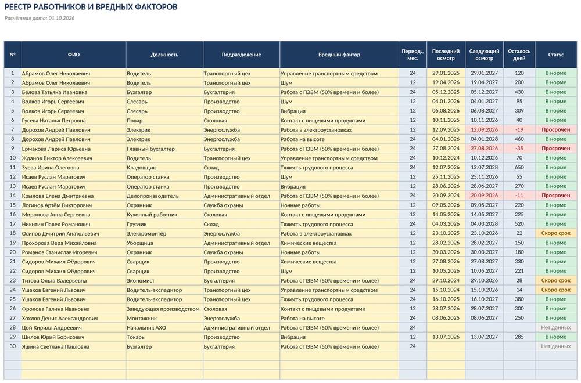Image resolution: width=581 pixels, height=383 pixels.
Task: Select the ФИО column header
Action: point(73,55)
